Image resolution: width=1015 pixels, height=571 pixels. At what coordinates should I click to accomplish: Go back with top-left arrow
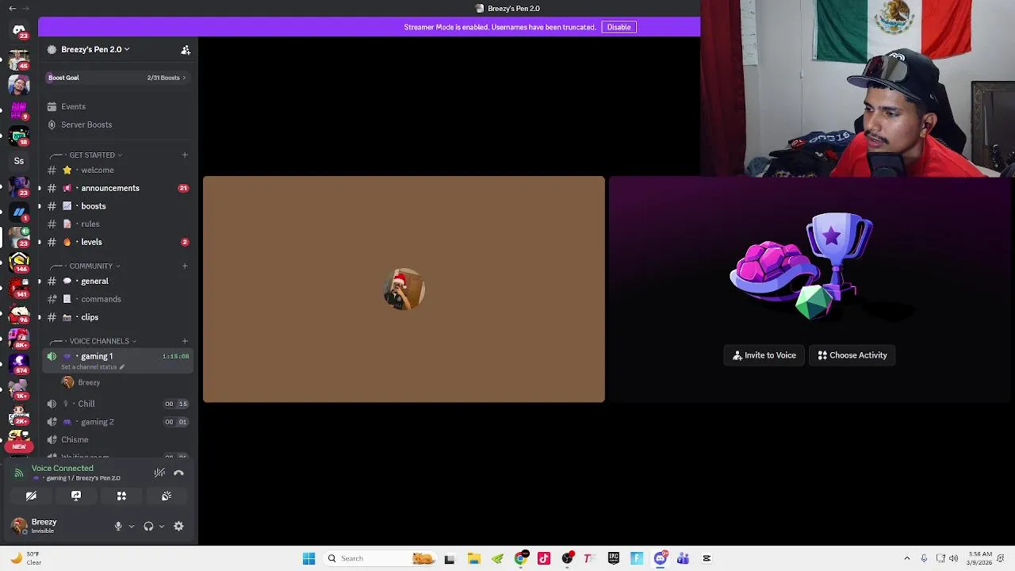click(12, 8)
